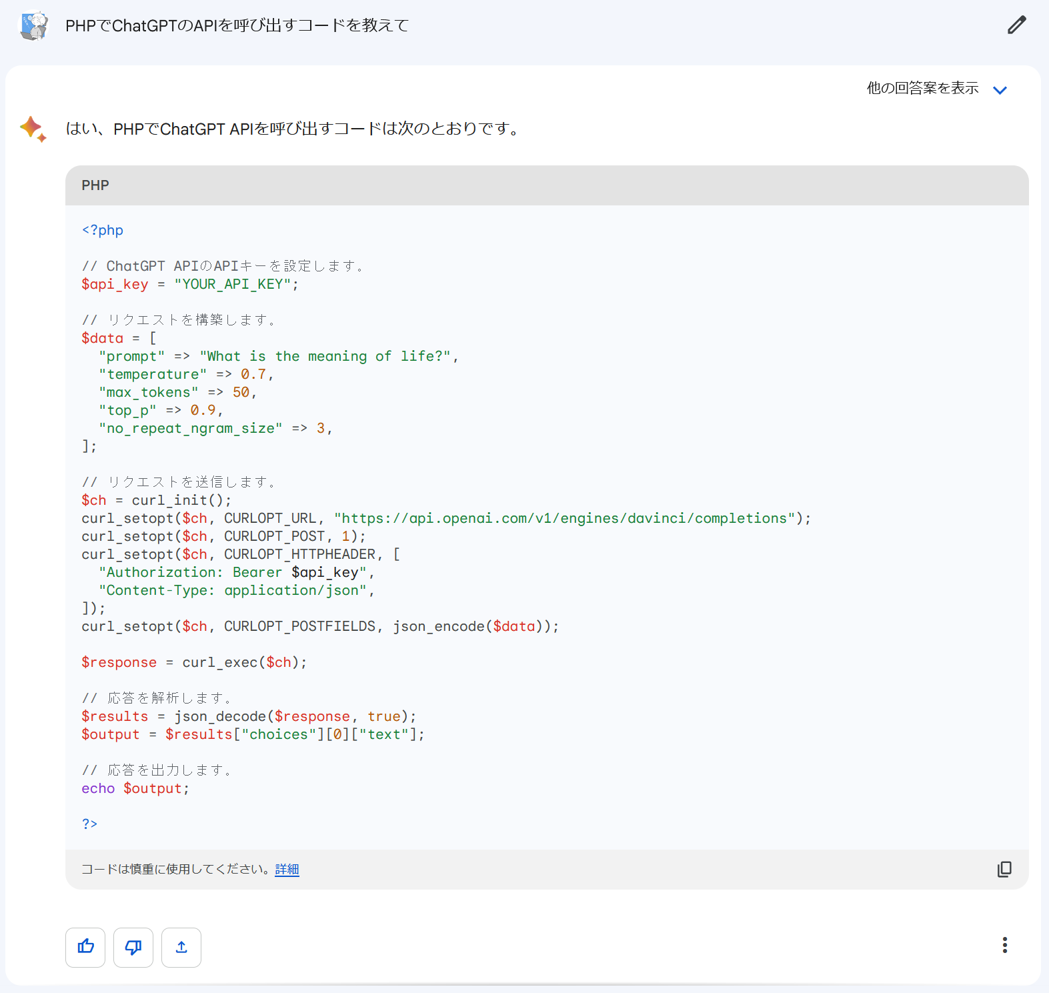The width and height of the screenshot is (1049, 993).
Task: Click the "no_repeat_ngram_size" => 3 line
Action: [215, 428]
